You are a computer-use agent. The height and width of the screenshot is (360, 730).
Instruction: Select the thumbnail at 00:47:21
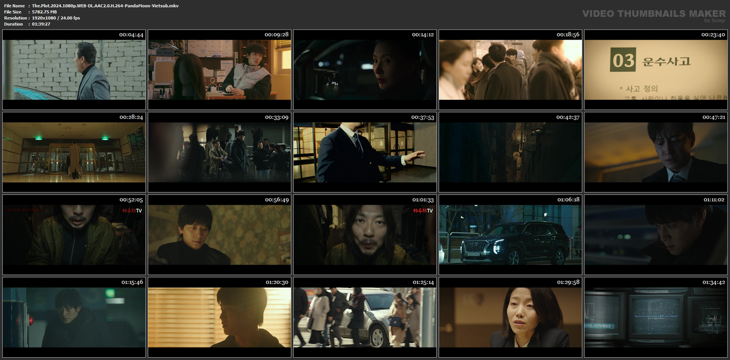(656, 152)
